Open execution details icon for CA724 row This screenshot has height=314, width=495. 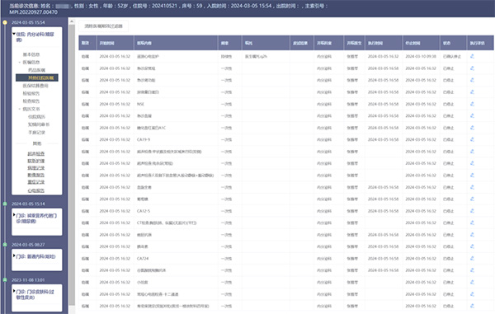pyautogui.click(x=472, y=258)
